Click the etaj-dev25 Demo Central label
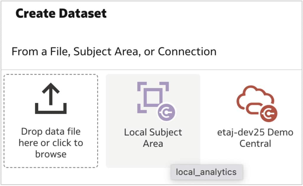 point(255,138)
